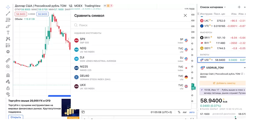
Task: Activate the zoom in tool
Action: [8, 67]
